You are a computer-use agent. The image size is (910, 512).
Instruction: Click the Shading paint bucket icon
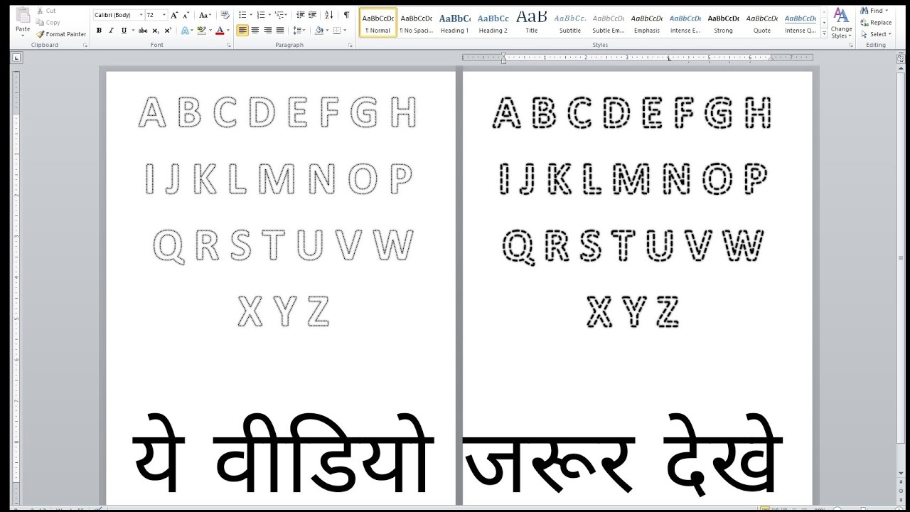pyautogui.click(x=318, y=31)
